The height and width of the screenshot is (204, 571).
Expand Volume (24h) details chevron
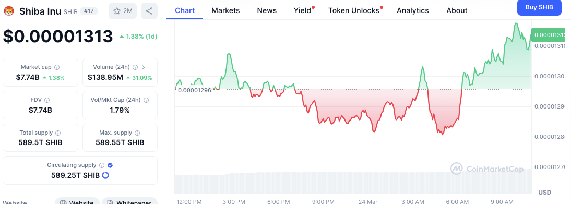click(144, 67)
